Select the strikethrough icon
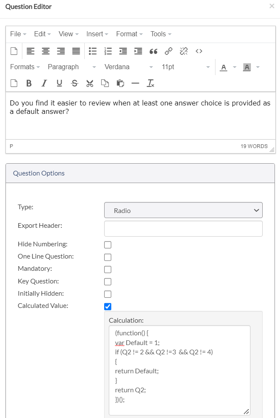This screenshot has width=280, height=418. click(74, 83)
